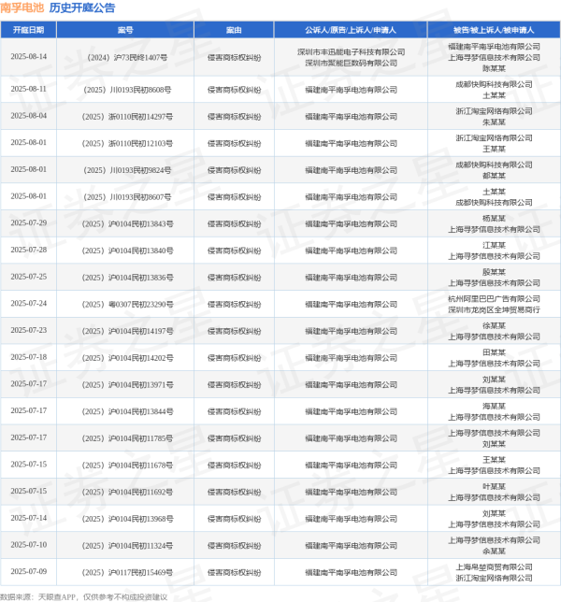561x602 pixels.
Task: Click defendant 杭州阿里巴巴广告有限公司
Action: tap(494, 298)
